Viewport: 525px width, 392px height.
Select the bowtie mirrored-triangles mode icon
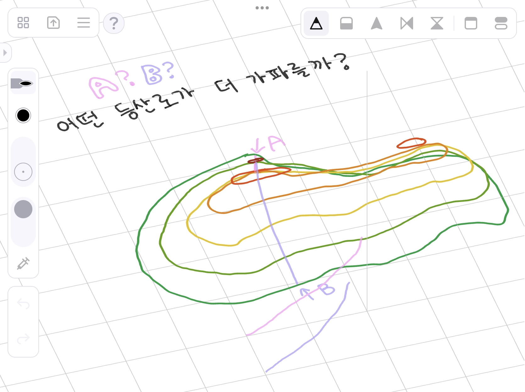pyautogui.click(x=407, y=23)
